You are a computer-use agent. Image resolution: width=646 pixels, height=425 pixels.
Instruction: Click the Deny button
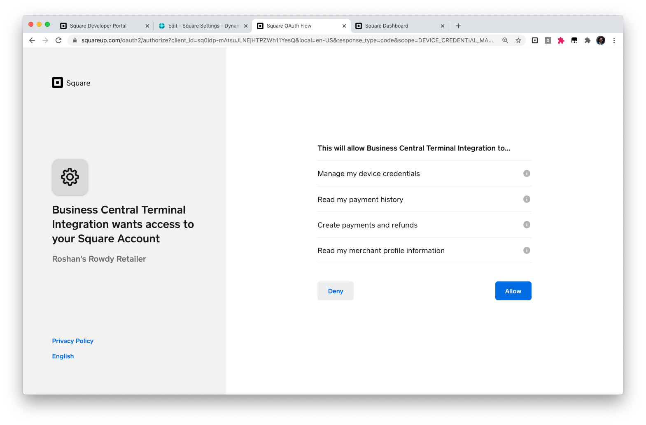click(335, 291)
